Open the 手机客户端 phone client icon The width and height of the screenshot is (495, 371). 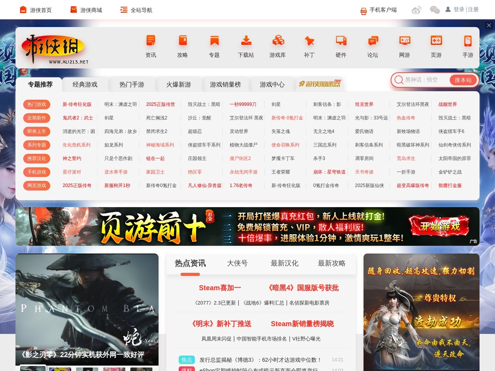click(363, 11)
